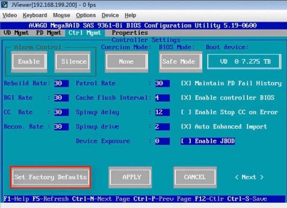This screenshot has width=287, height=208.
Task: Click the BIOS Mode label
Action: [x=177, y=47]
